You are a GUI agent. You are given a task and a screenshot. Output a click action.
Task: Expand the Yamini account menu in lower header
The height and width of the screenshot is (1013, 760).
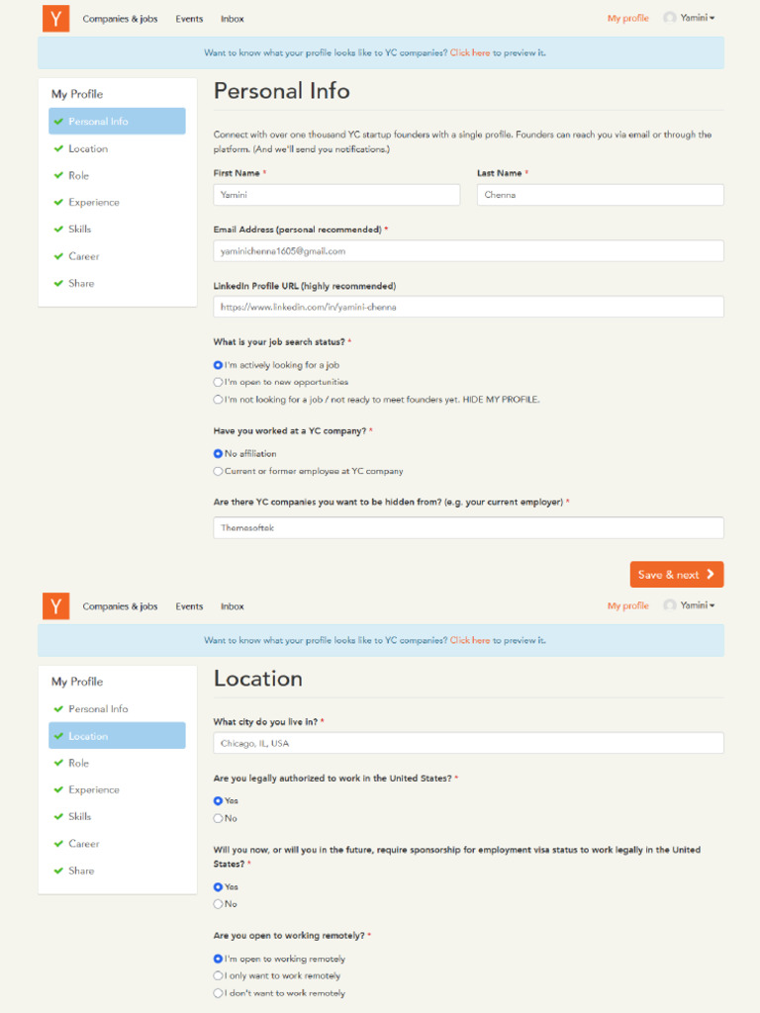pyautogui.click(x=697, y=605)
